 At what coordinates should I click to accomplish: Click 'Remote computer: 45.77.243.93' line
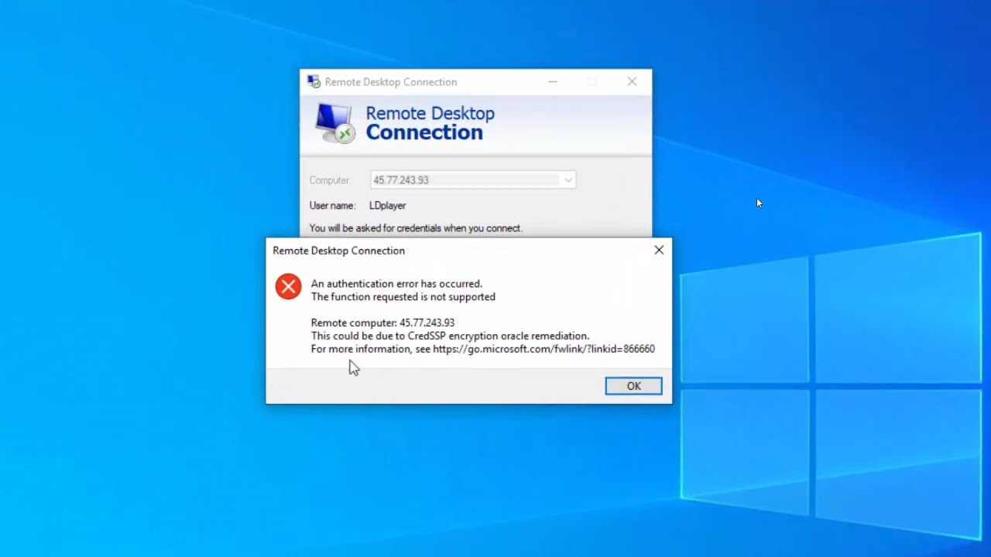click(x=382, y=323)
